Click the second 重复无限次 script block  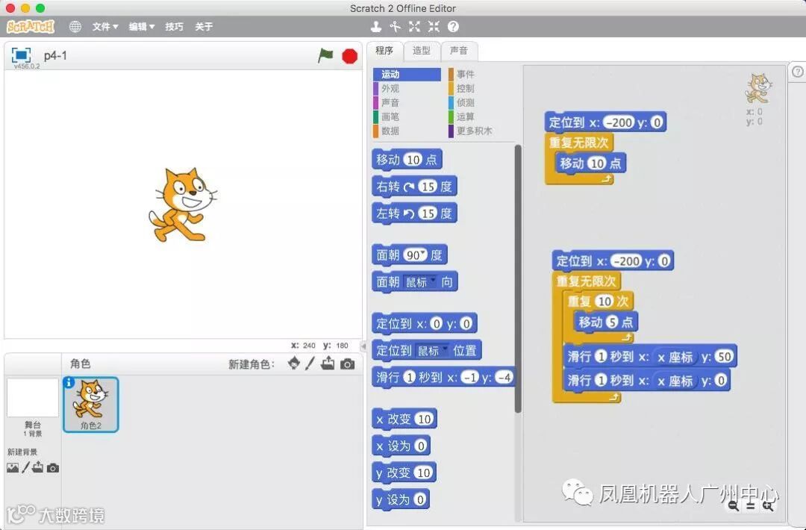[586, 281]
